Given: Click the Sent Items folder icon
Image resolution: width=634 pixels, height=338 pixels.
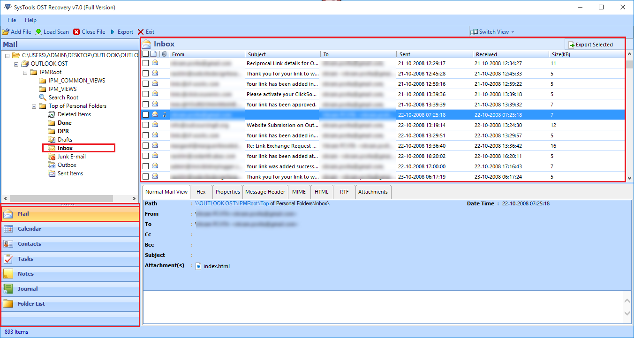Looking at the screenshot, I should (x=52, y=173).
